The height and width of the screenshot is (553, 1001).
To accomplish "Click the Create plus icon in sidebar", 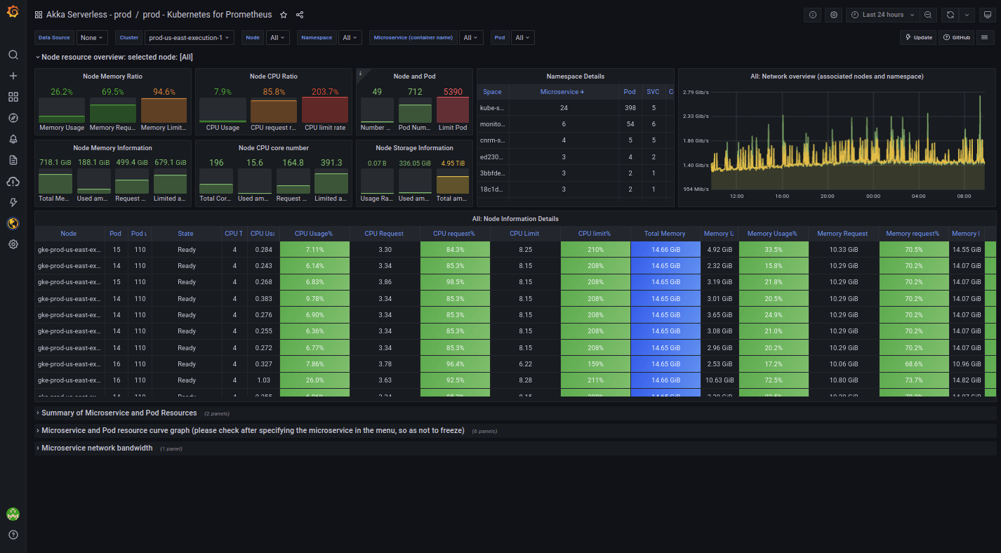I will click(x=13, y=76).
